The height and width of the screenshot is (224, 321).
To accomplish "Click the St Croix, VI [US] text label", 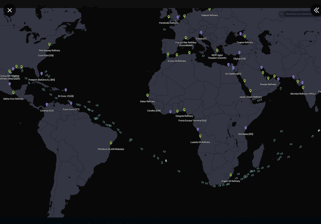I will pyautogui.click(x=66, y=96).
